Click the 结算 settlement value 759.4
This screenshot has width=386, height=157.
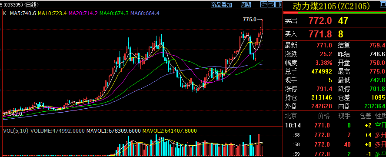coord(377,45)
